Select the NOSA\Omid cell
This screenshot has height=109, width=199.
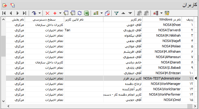click(x=162, y=100)
